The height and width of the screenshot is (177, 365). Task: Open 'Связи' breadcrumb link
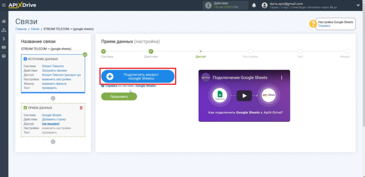tap(35, 29)
